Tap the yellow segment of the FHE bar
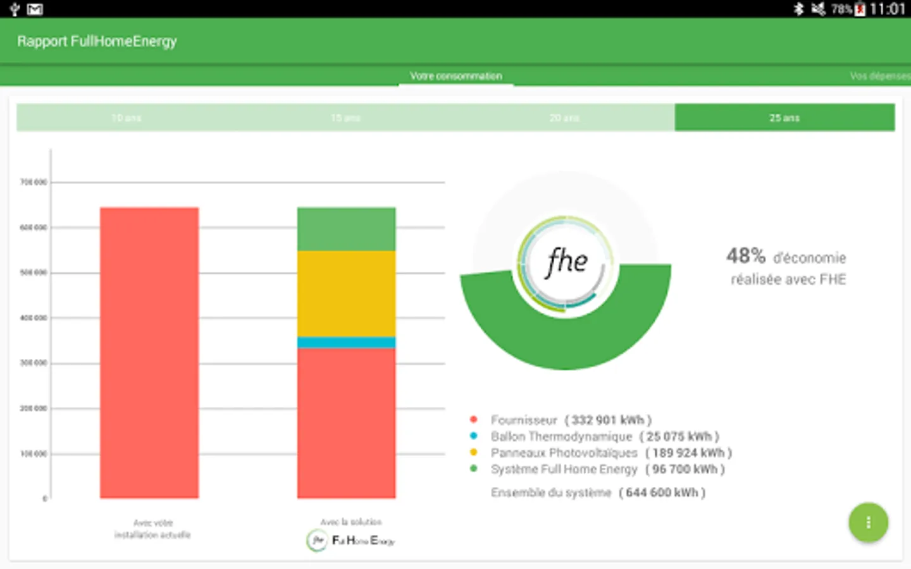Image resolution: width=911 pixels, height=569 pixels. point(347,294)
